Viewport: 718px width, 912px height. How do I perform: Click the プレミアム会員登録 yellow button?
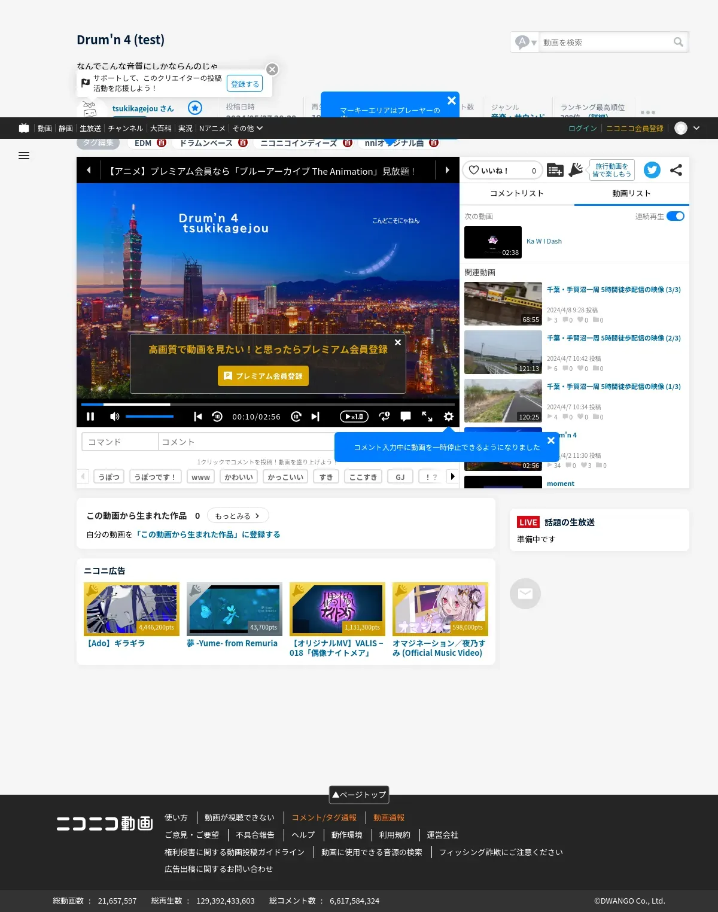coord(263,376)
